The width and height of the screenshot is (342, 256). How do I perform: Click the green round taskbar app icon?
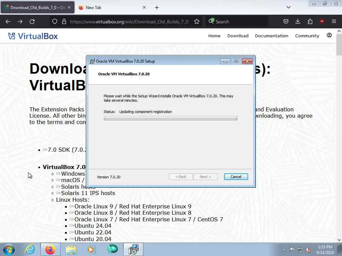pyautogui.click(x=113, y=249)
